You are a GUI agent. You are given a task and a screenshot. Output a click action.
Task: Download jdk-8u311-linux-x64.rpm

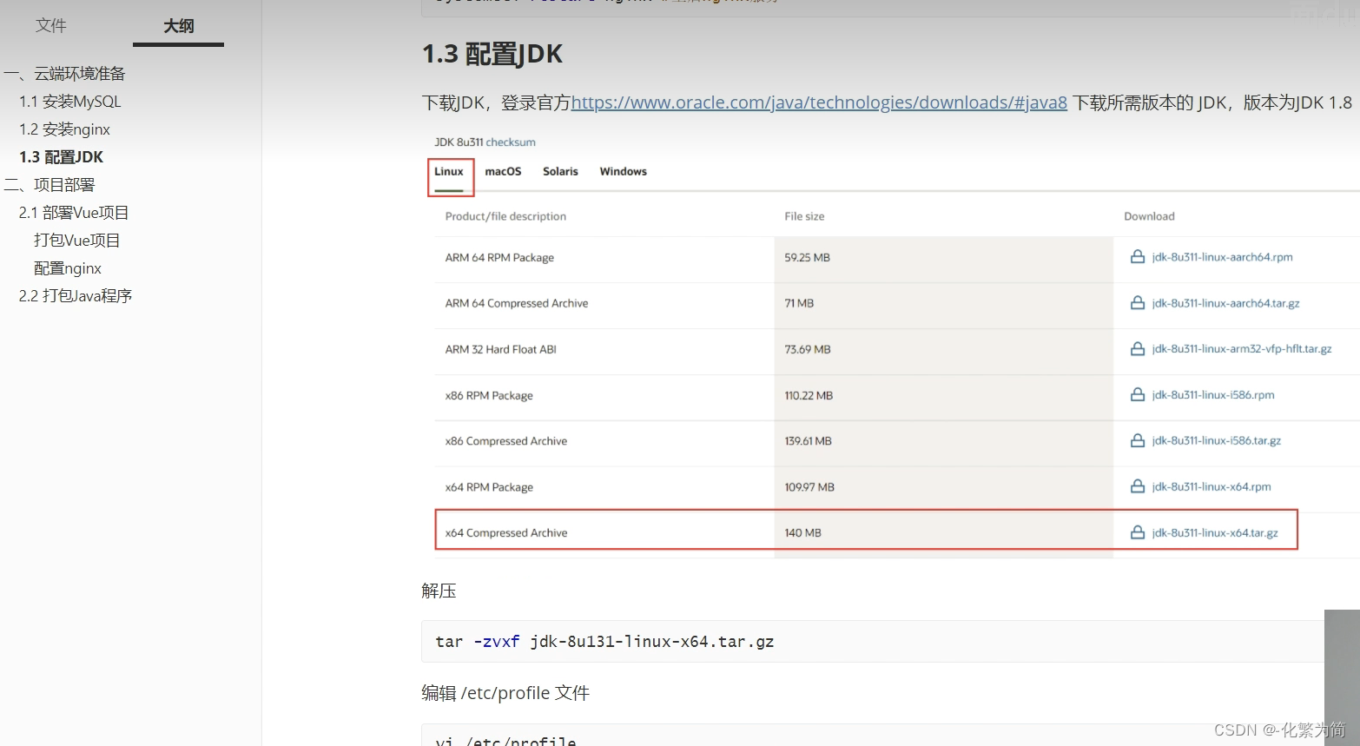coord(1211,487)
